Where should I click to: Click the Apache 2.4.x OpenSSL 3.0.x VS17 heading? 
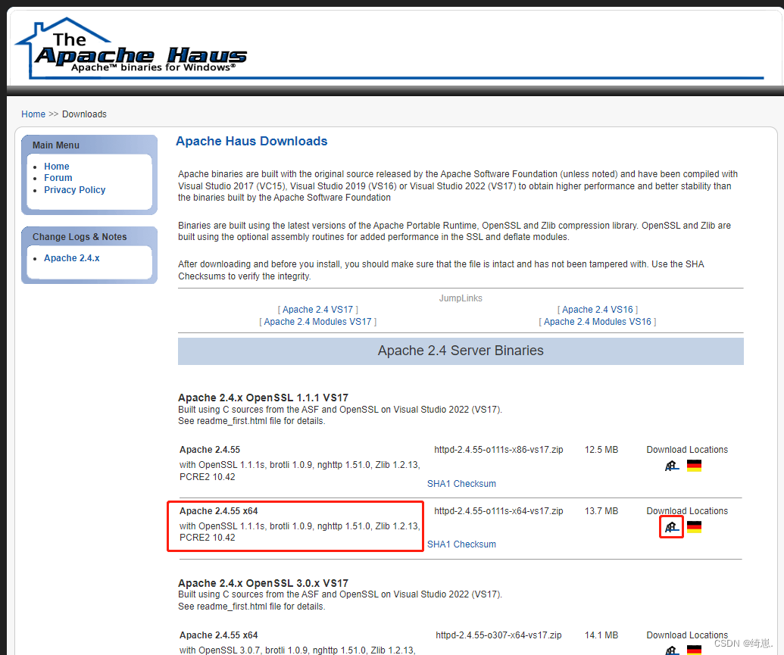click(263, 583)
